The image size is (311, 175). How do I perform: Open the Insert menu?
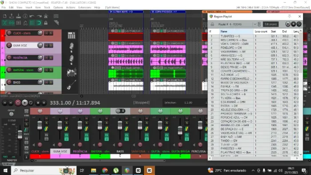[29, 8]
